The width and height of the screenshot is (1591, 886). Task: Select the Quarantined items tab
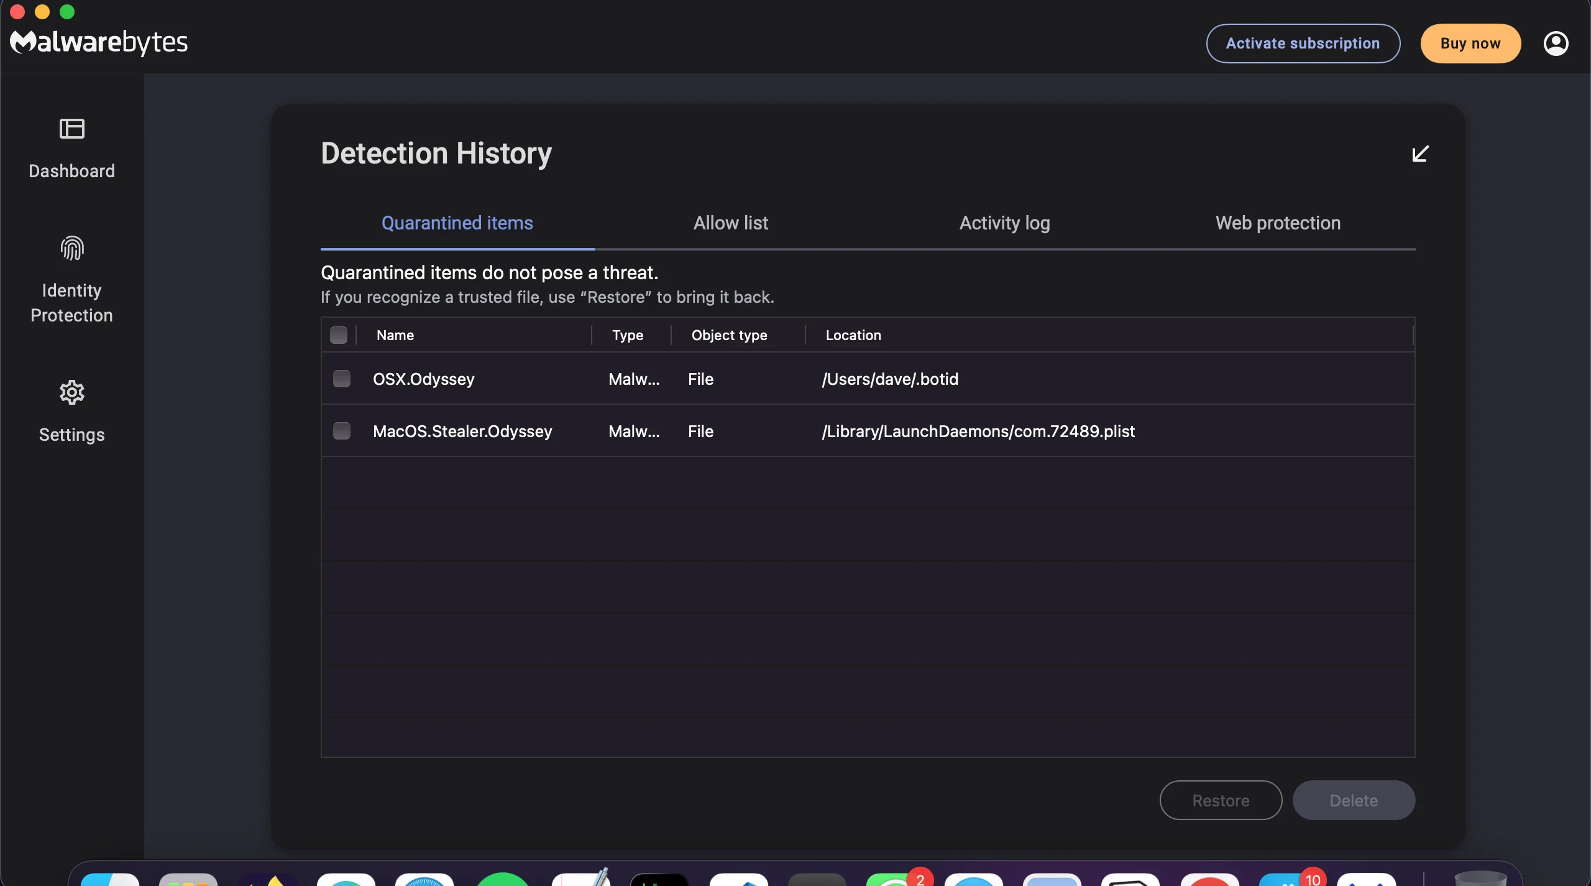[457, 223]
